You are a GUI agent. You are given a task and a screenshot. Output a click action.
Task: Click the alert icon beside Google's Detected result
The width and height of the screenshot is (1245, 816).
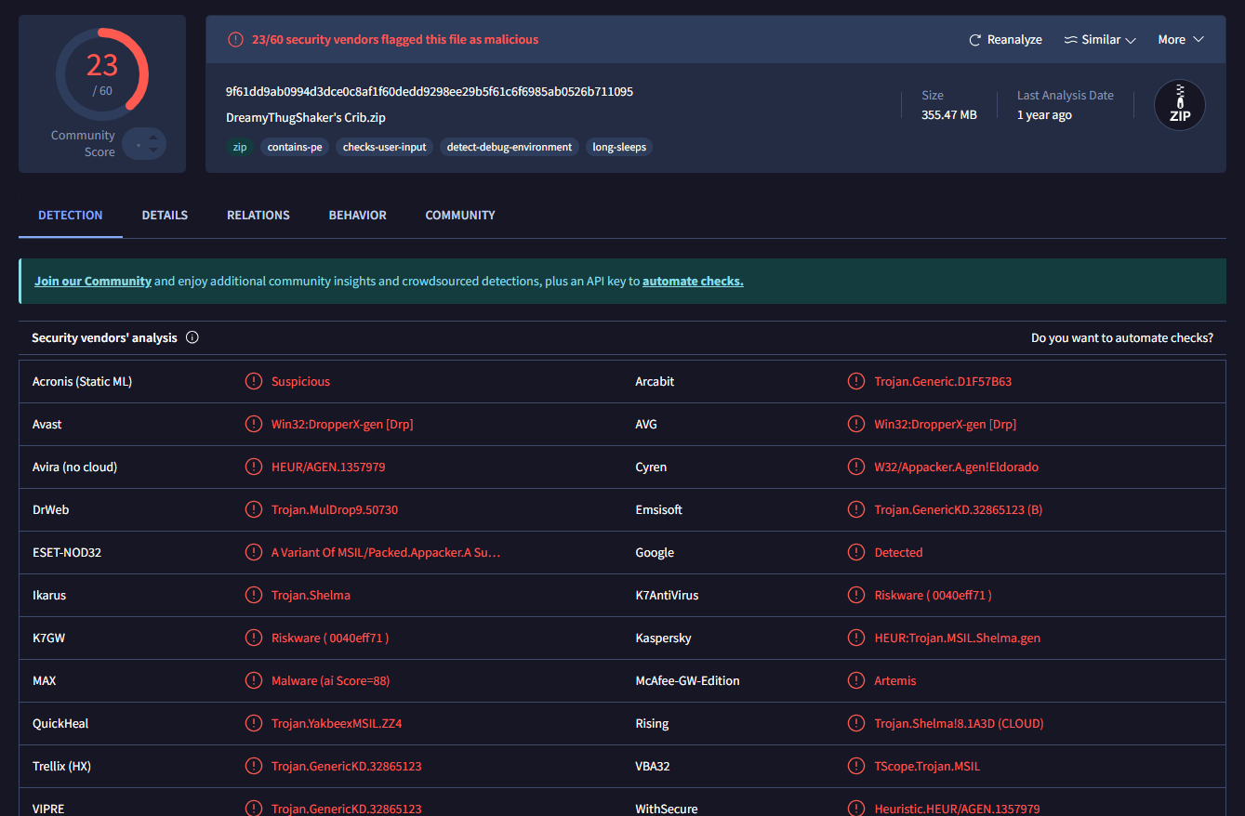[856, 552]
